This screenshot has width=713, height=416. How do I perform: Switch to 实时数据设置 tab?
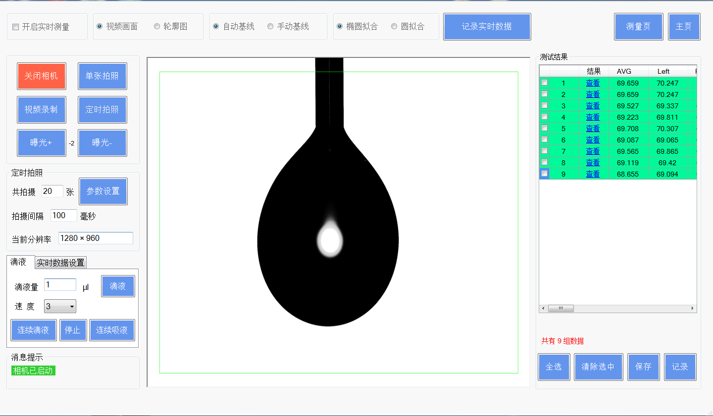pos(61,263)
